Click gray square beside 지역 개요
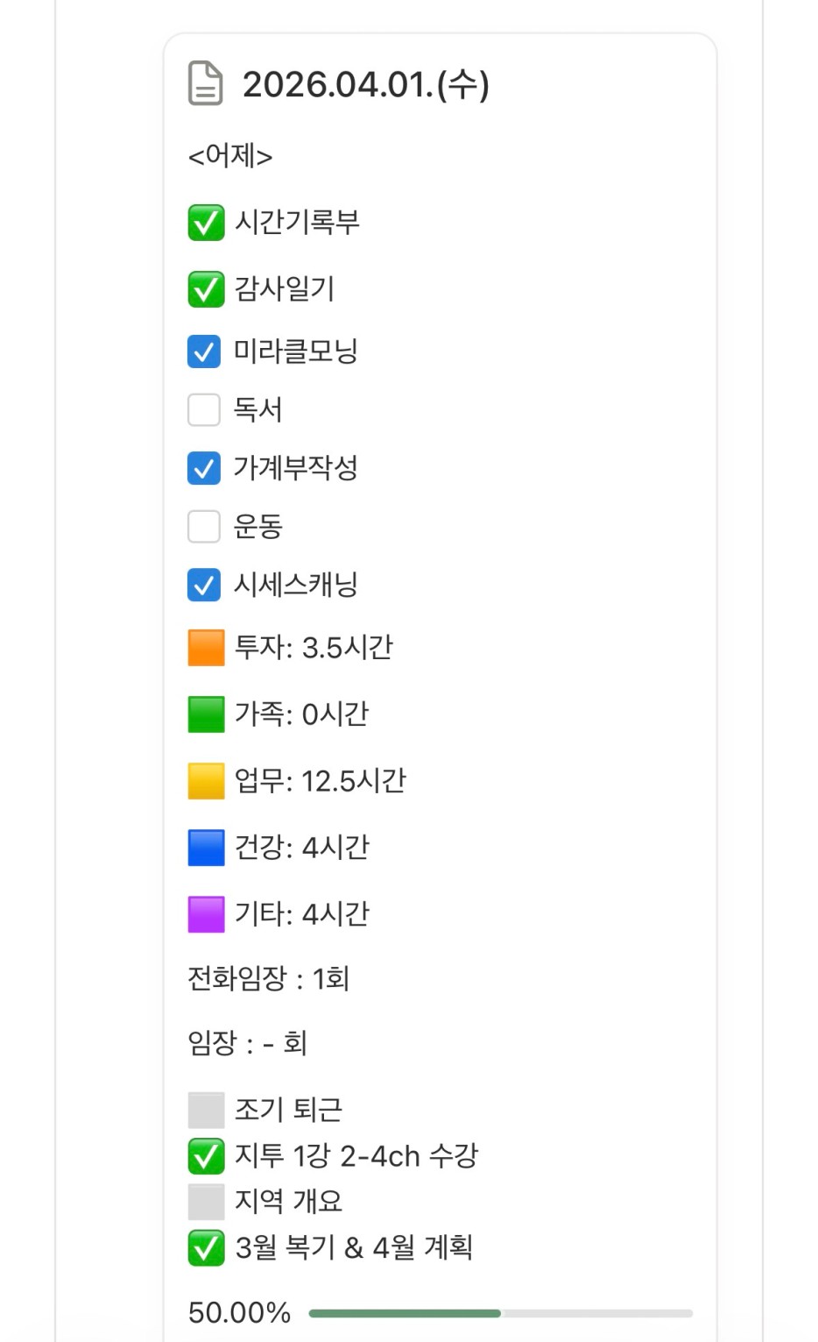This screenshot has width=818, height=1342. pyautogui.click(x=206, y=1202)
